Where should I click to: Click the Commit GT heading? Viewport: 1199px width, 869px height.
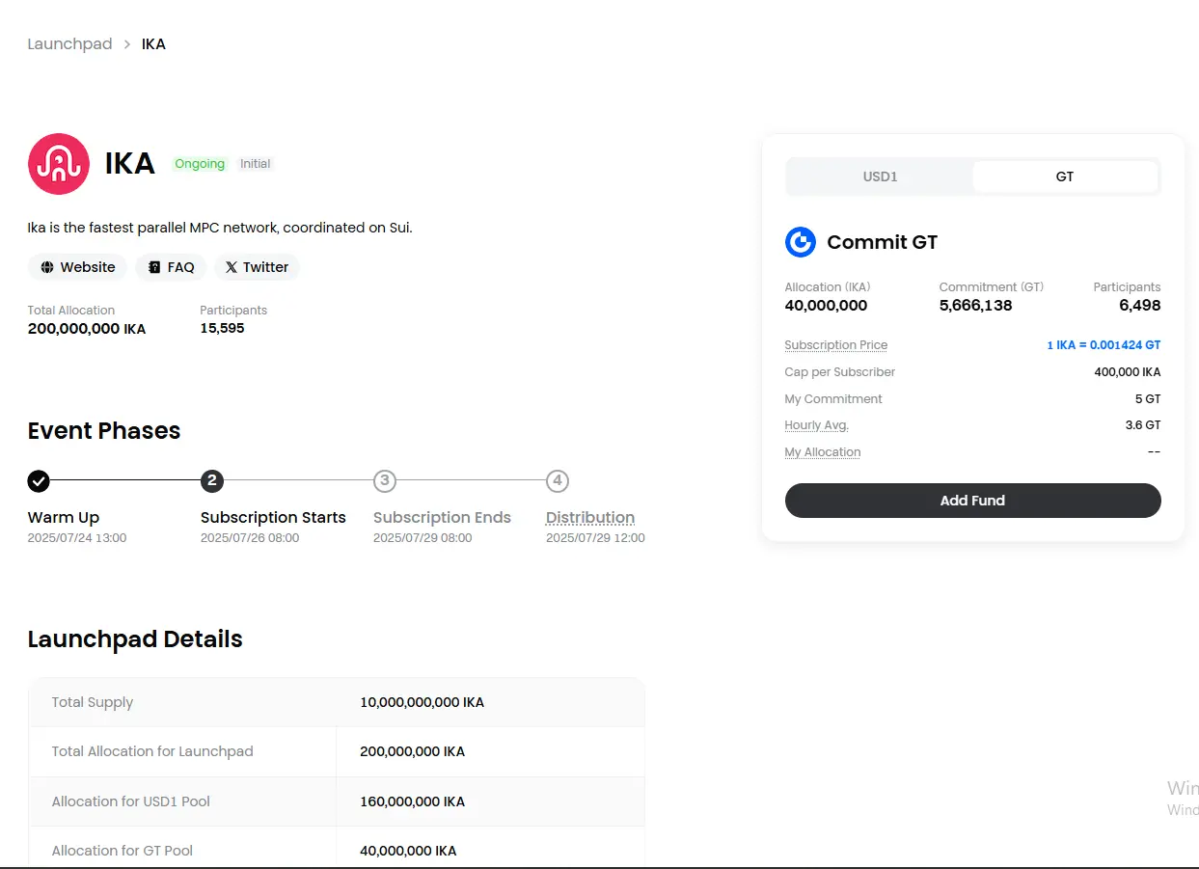click(883, 242)
